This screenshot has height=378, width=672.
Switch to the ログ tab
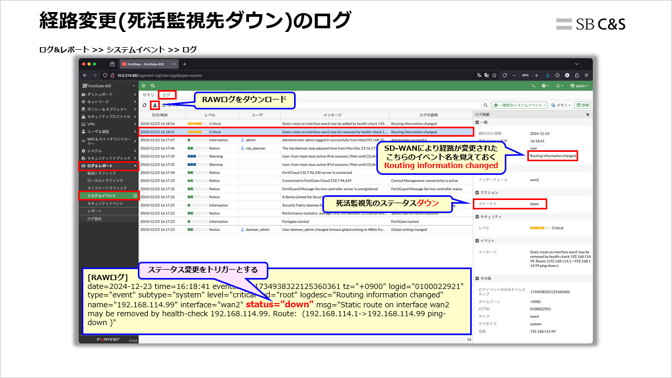pos(167,95)
